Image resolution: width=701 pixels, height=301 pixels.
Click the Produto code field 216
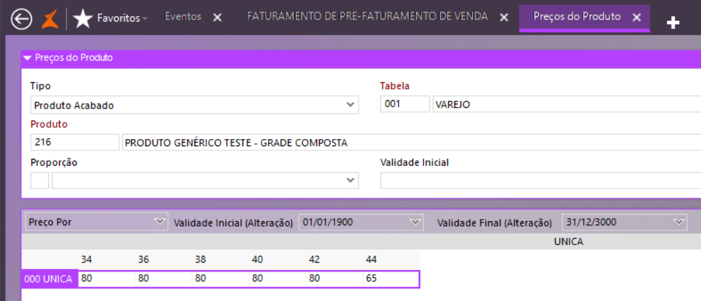75,143
